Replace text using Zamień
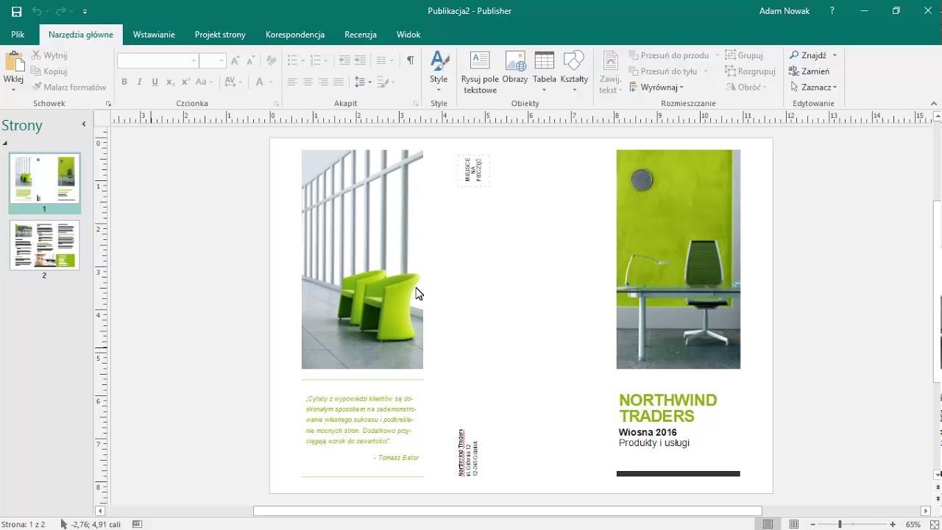The height and width of the screenshot is (530, 942). click(x=810, y=71)
